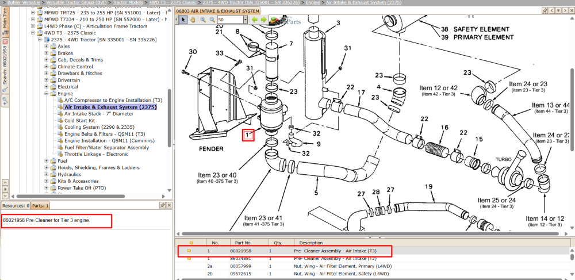Expand the Hydraulics folder
The image size is (575, 280).
(46, 174)
